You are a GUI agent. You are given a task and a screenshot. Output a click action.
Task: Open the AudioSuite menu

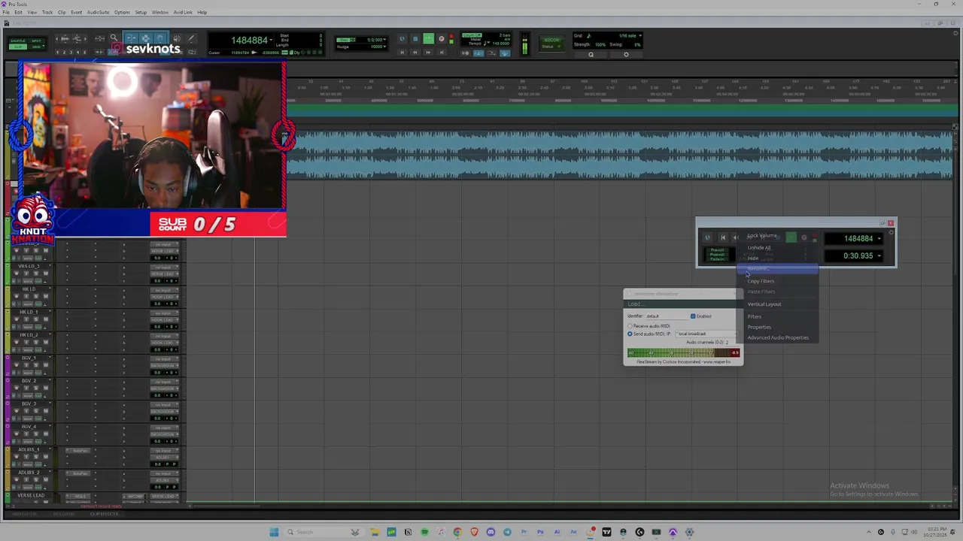click(x=98, y=12)
